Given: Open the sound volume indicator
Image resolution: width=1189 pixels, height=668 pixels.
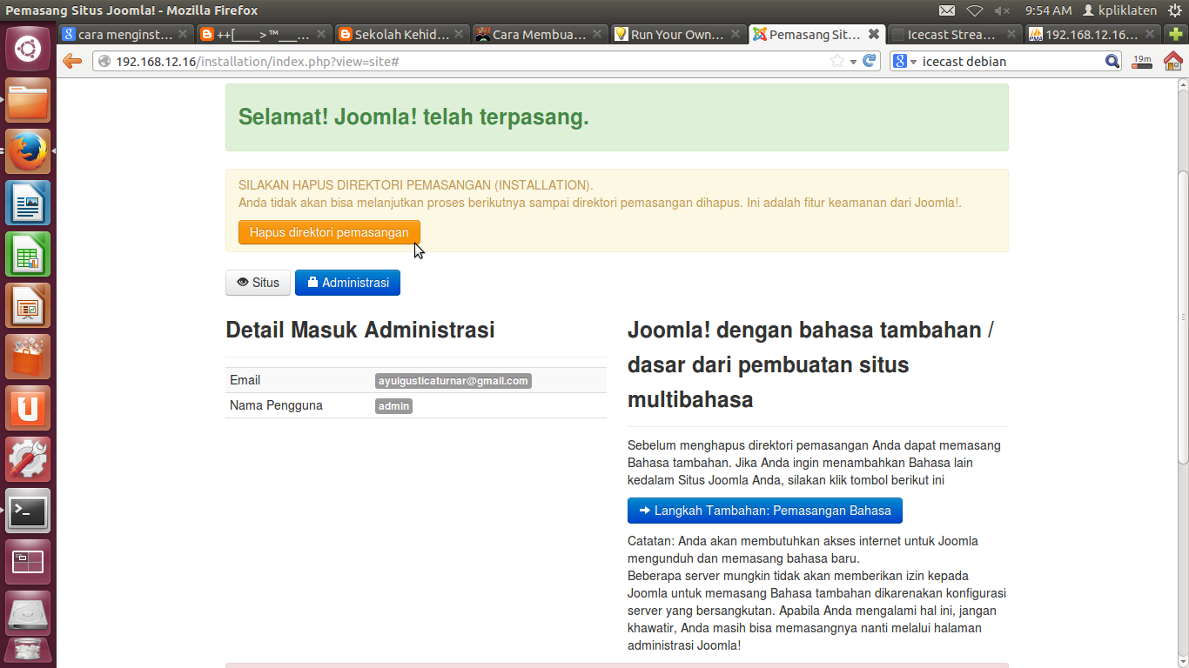Looking at the screenshot, I should tap(1002, 10).
